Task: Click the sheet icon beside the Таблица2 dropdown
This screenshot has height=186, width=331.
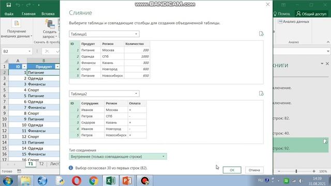Action: pos(261,94)
